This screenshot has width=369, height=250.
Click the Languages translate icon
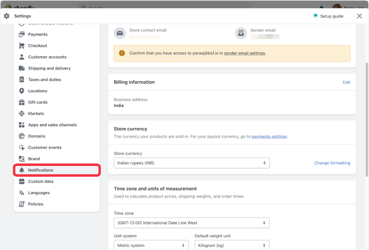tap(22, 193)
